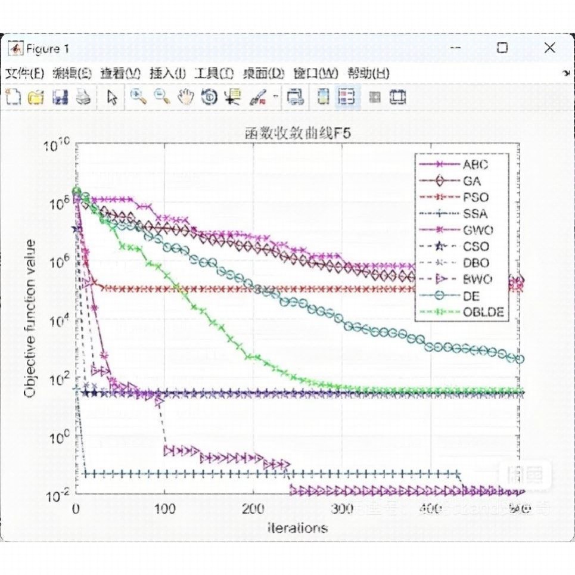Image resolution: width=575 pixels, height=575 pixels.
Task: Create a new figure using toolbar icon
Action: click(13, 97)
